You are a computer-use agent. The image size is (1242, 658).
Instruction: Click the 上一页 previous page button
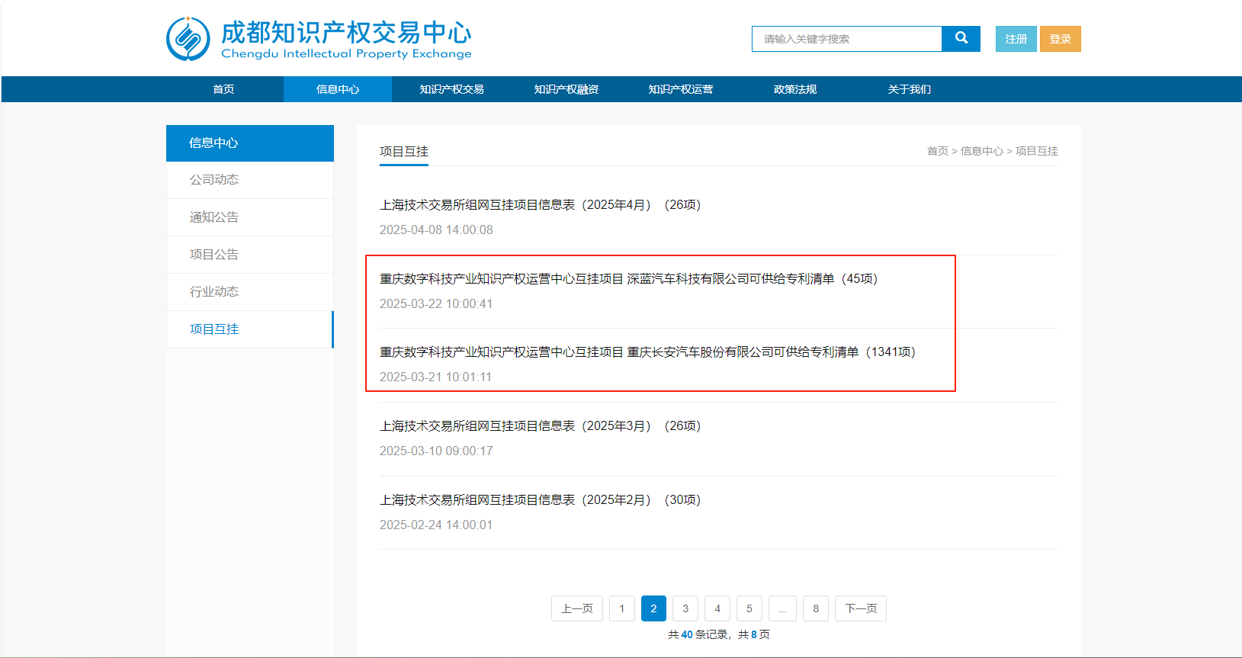[x=577, y=608]
